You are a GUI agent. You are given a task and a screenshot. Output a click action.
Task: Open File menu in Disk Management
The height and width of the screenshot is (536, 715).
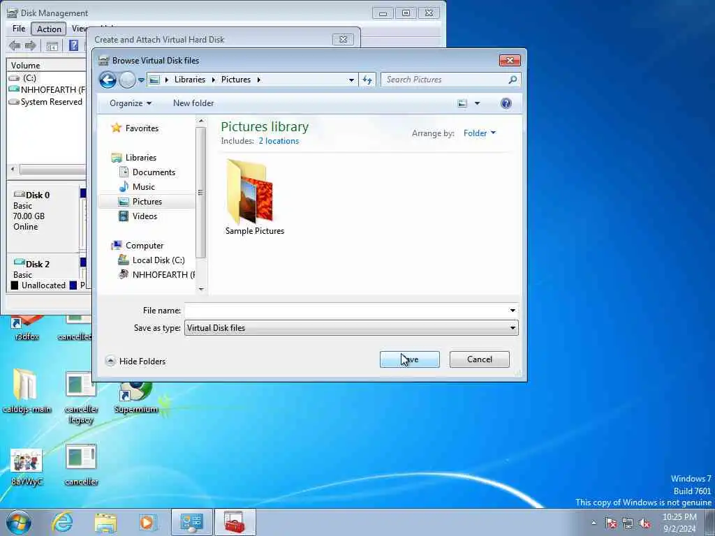click(19, 29)
